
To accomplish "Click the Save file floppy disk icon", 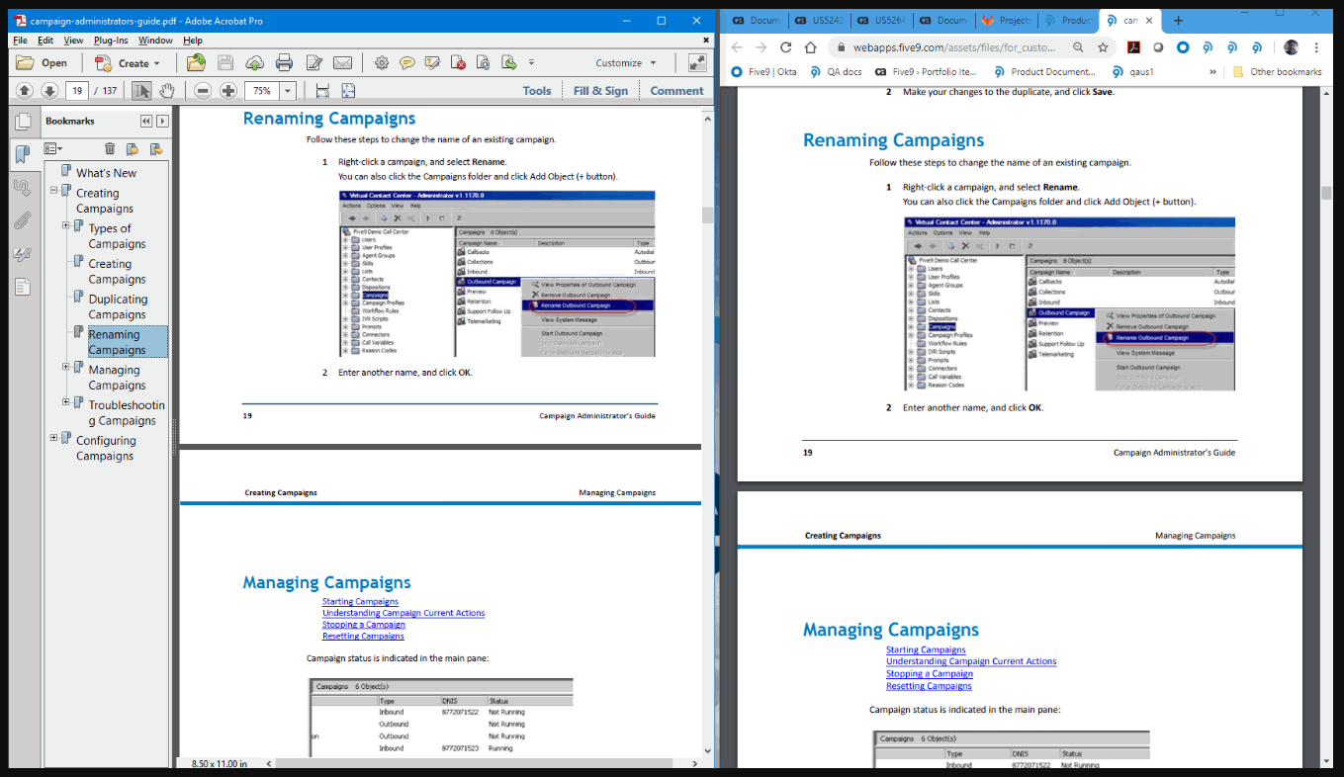I will [x=225, y=63].
